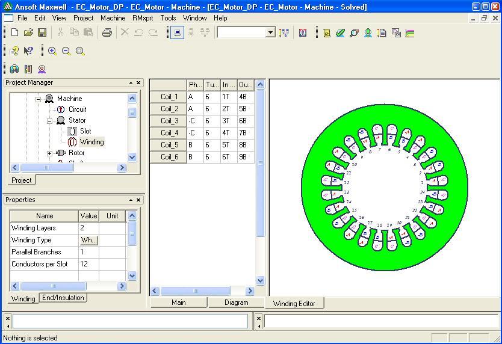Click the coil table vertical scrollbar
Viewport: 502px width, 344px height.
260,163
